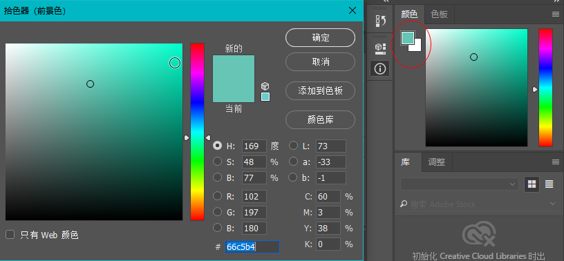Open the History panel icon

380,21
